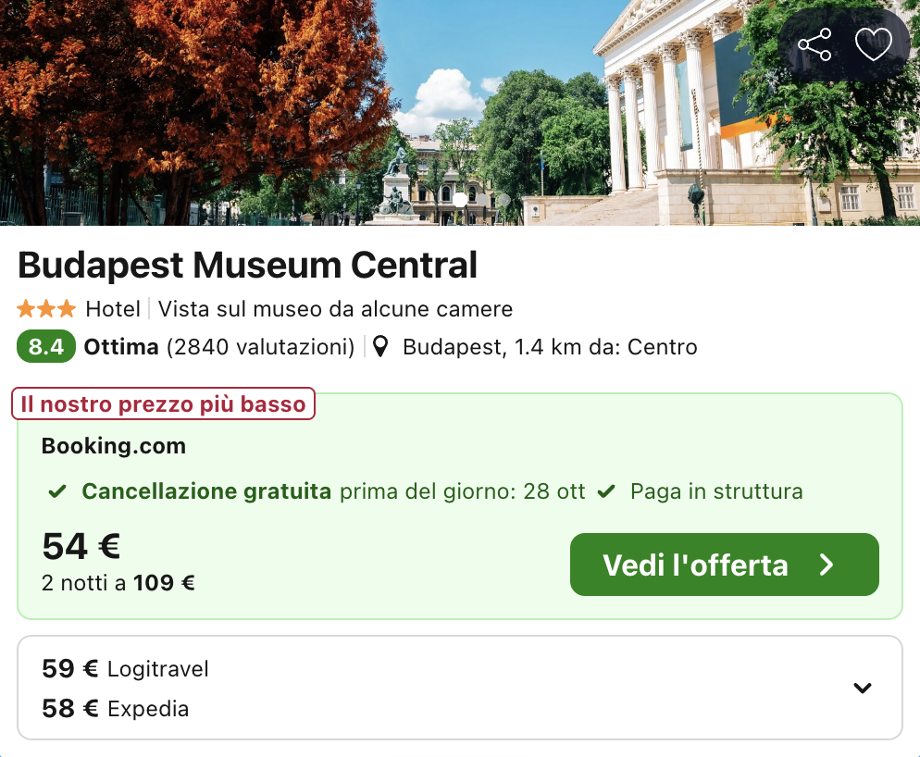Click the location pin icon near Budapest
Viewport: 920px width, 757px height.
pos(380,347)
